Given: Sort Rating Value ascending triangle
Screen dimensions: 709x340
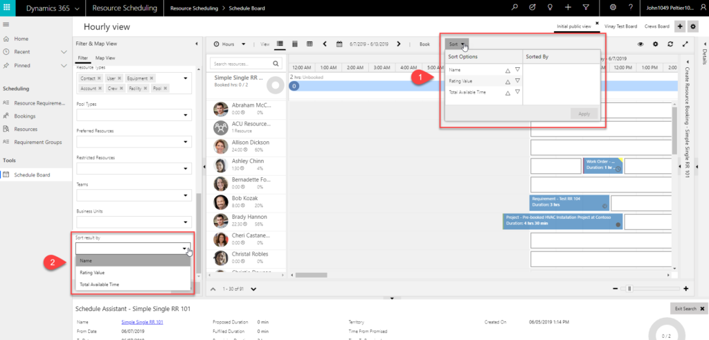Looking at the screenshot, I should point(508,82).
